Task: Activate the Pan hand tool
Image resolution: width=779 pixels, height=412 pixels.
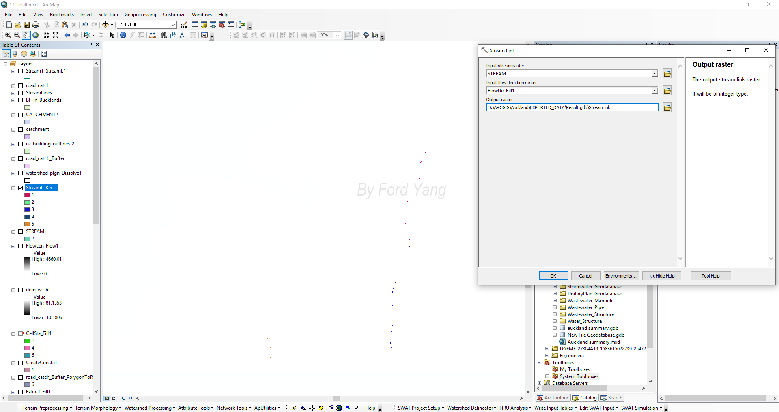Action: (26, 35)
